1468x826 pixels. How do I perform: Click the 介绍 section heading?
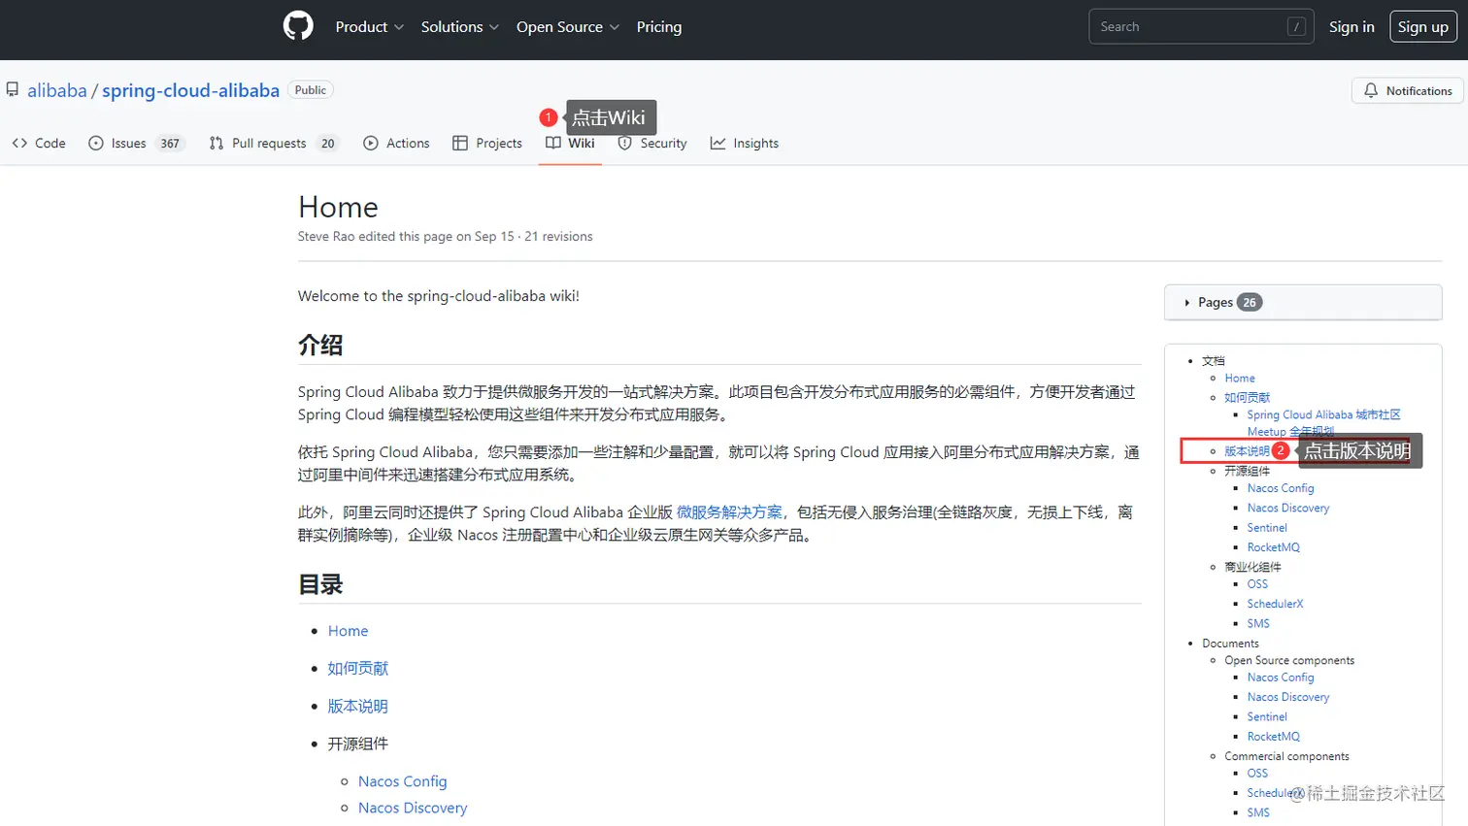320,346
